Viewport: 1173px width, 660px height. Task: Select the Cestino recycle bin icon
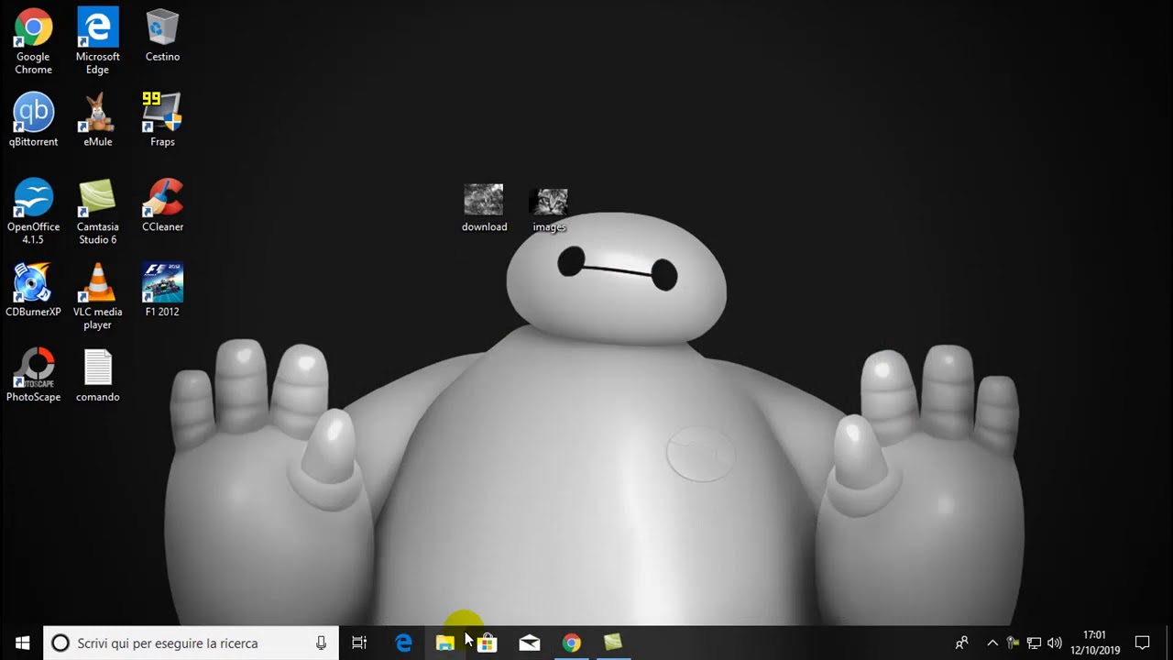click(x=162, y=35)
